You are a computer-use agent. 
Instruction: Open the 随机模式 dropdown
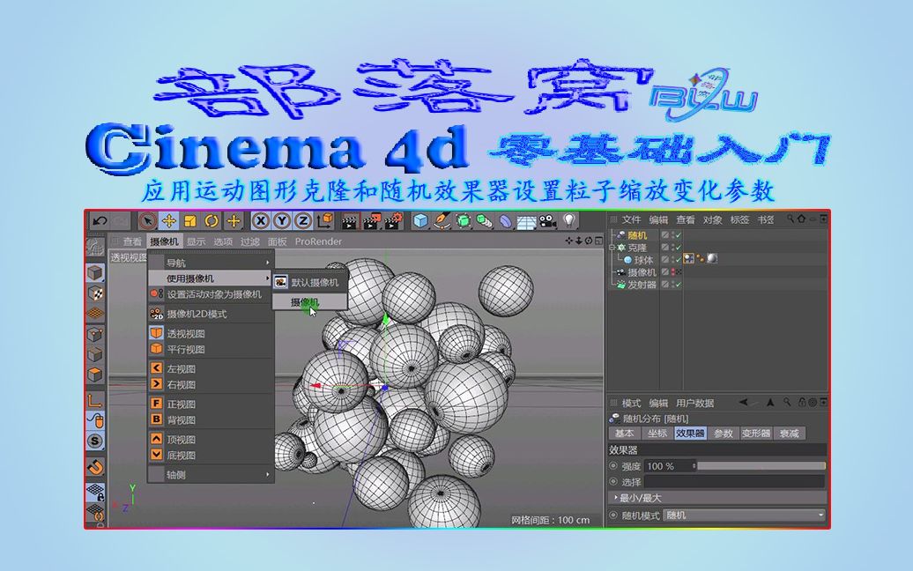(745, 515)
